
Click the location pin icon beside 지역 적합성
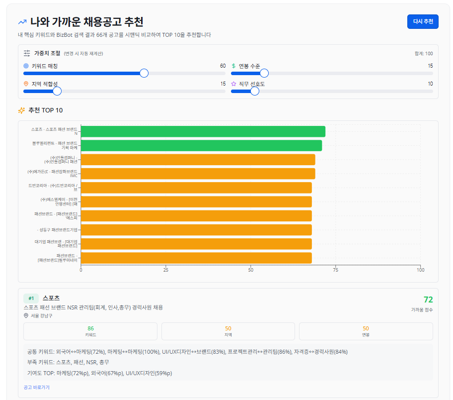pyautogui.click(x=26, y=84)
